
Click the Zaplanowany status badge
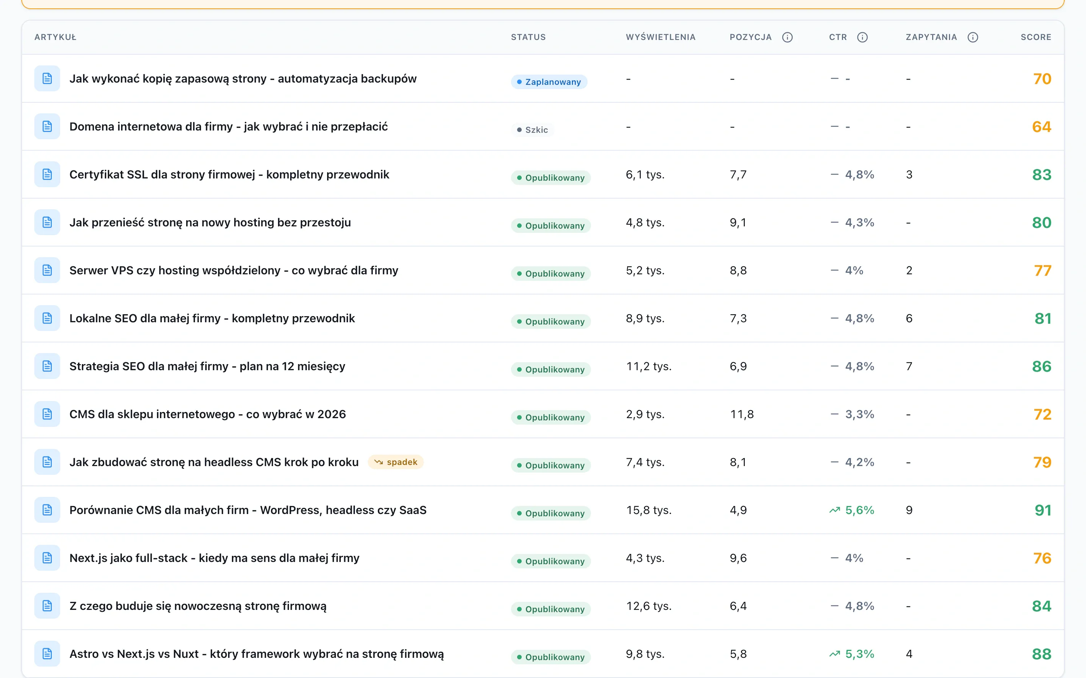[549, 81]
